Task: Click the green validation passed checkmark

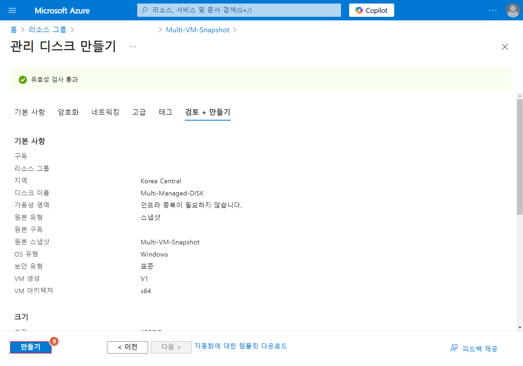Action: (23, 80)
